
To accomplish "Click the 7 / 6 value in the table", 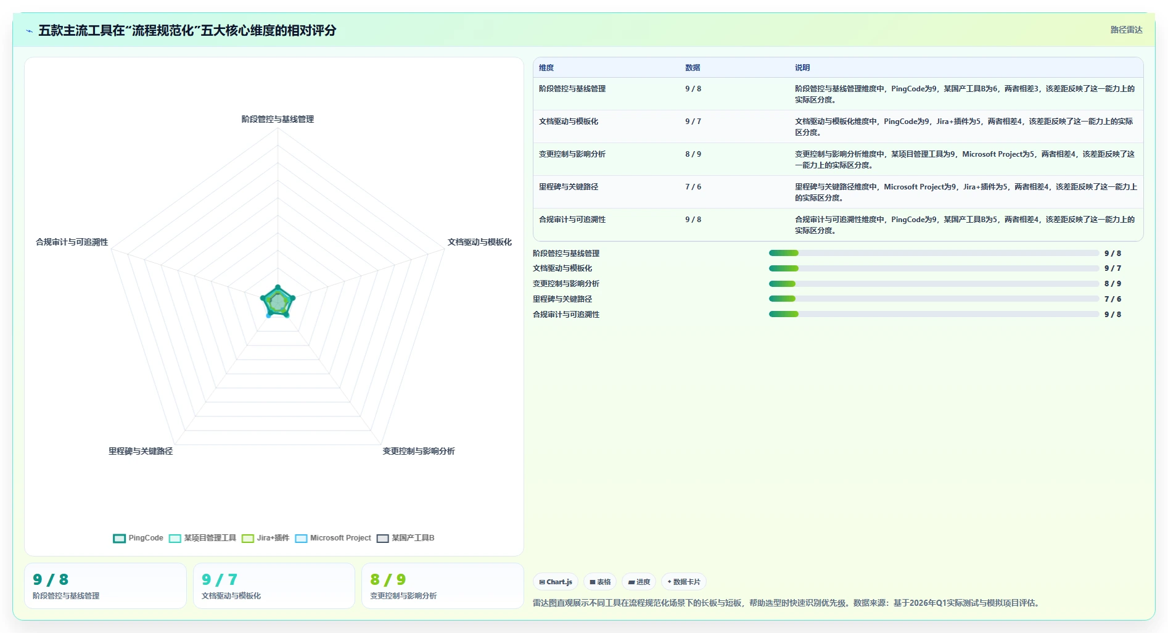I will [693, 187].
